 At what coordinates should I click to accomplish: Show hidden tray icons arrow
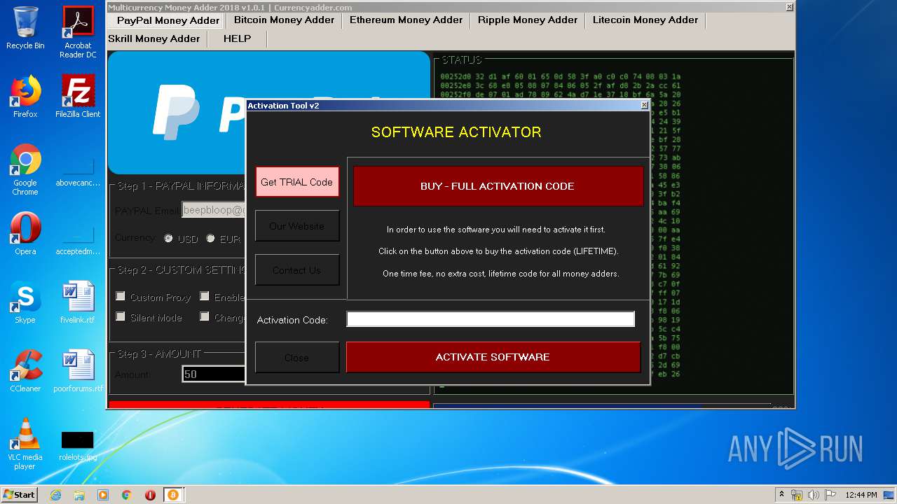(x=781, y=494)
